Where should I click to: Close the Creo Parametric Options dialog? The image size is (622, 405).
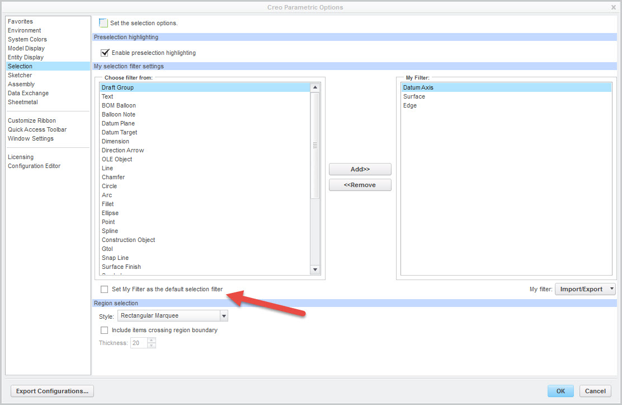pos(613,7)
